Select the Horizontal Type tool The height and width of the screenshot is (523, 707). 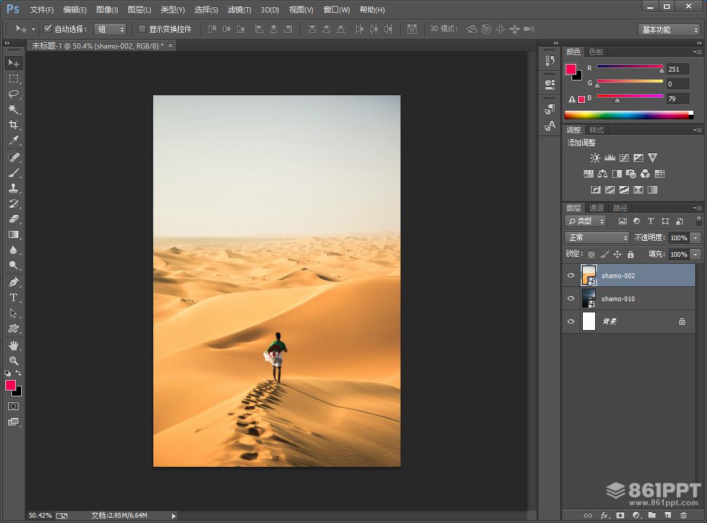point(14,298)
